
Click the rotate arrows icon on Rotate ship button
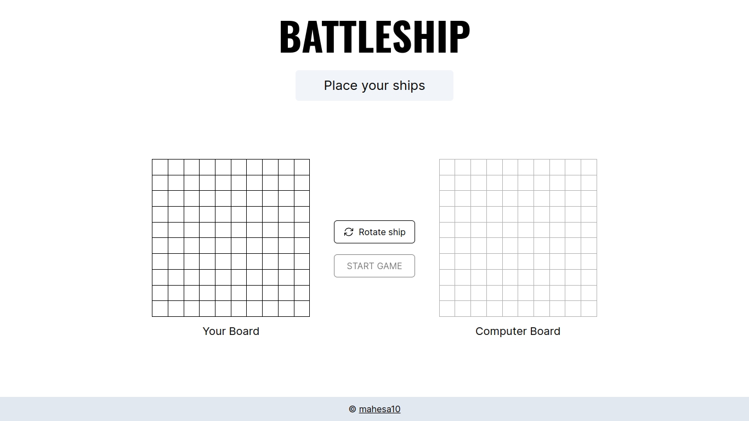[x=349, y=232]
